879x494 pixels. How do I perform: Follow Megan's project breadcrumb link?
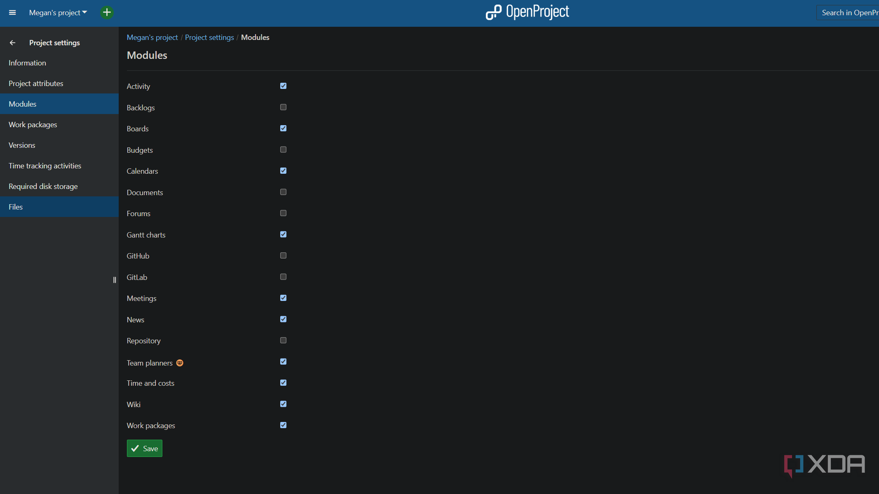pyautogui.click(x=152, y=37)
